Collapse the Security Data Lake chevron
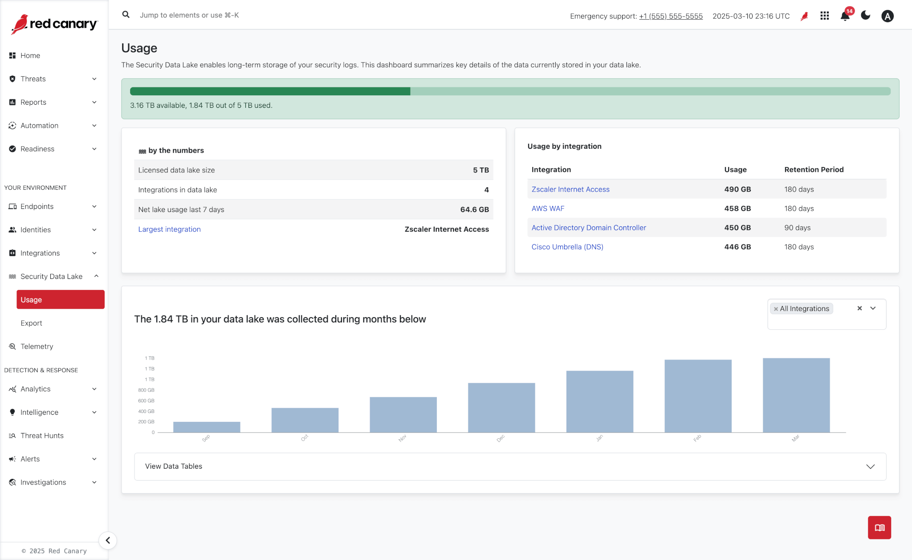 tap(96, 276)
